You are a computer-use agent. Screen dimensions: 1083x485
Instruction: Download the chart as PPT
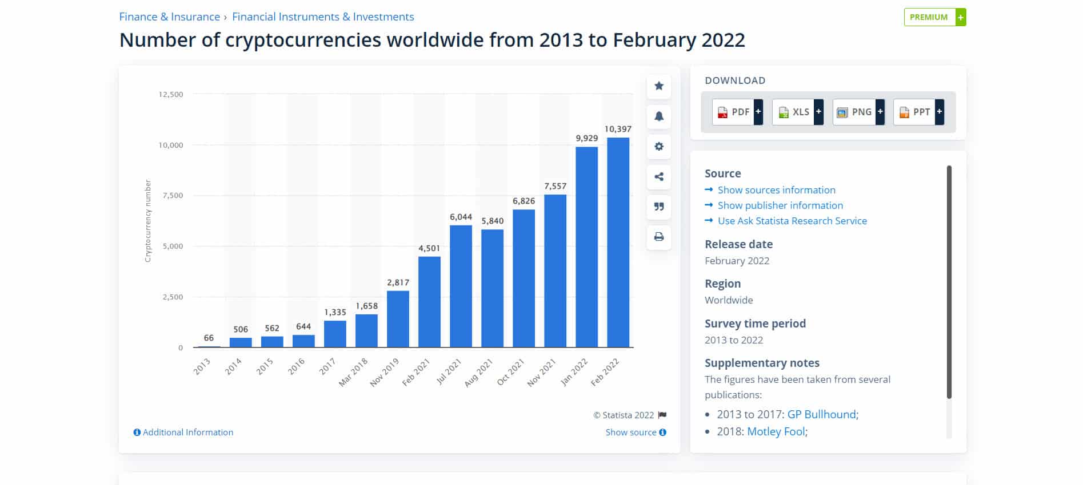tap(917, 112)
